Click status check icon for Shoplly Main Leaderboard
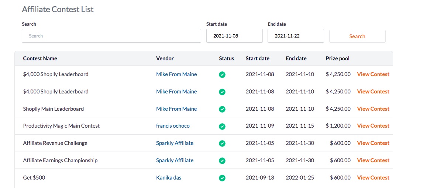430x188 pixels. 222,109
